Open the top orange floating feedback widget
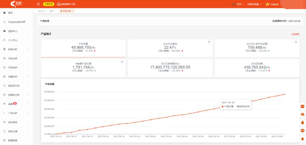 (x=303, y=106)
